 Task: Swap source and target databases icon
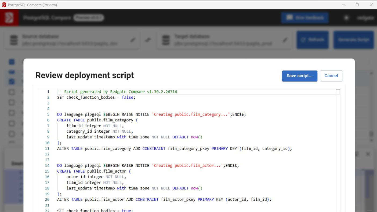click(x=148, y=40)
